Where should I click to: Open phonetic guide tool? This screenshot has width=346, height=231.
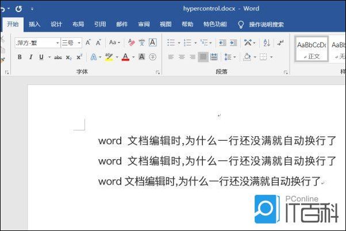tap(141, 43)
